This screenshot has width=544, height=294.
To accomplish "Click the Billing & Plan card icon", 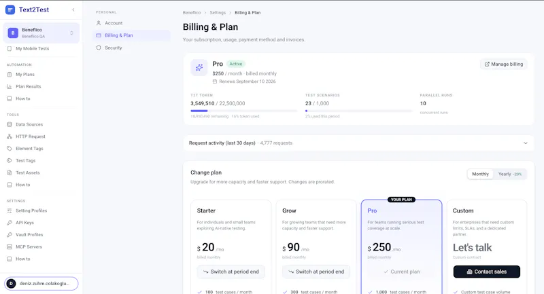I will [99, 35].
